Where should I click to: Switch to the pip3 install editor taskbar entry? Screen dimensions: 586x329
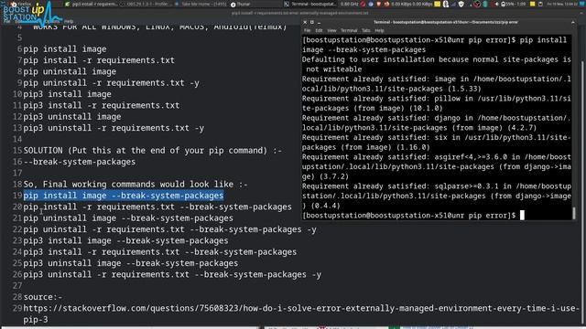click(x=92, y=4)
